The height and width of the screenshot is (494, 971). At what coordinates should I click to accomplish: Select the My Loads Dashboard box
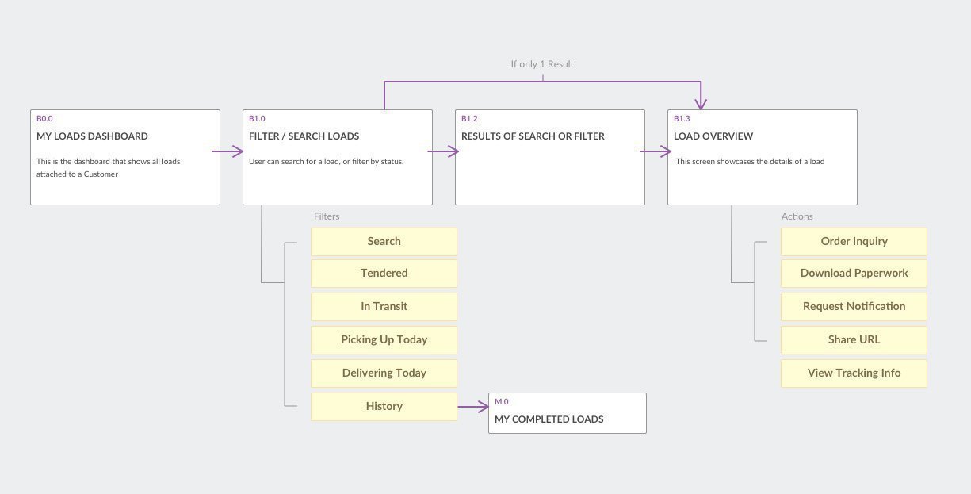coord(125,157)
